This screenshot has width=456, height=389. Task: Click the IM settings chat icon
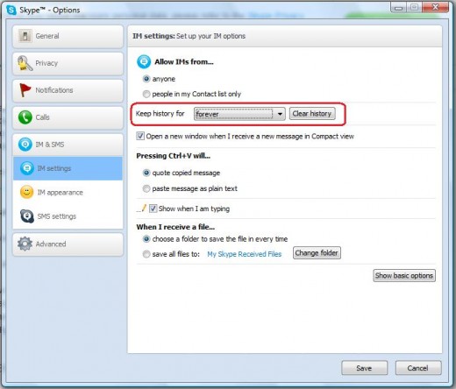tap(27, 168)
